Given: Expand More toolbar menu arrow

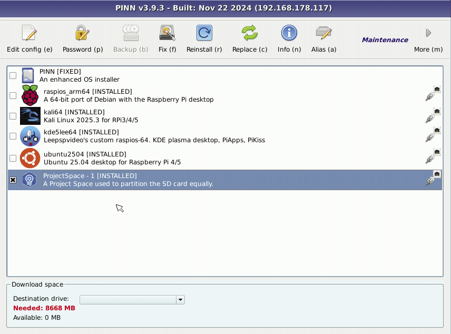Looking at the screenshot, I should (428, 33).
